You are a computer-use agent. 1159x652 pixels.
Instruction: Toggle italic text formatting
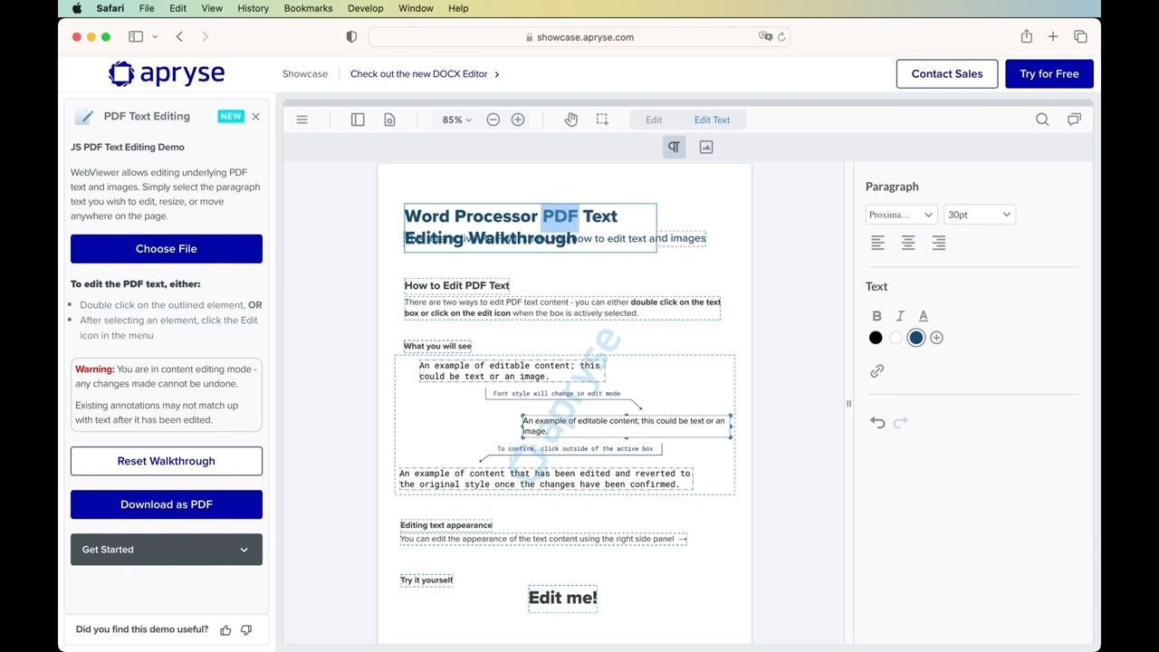coord(900,316)
